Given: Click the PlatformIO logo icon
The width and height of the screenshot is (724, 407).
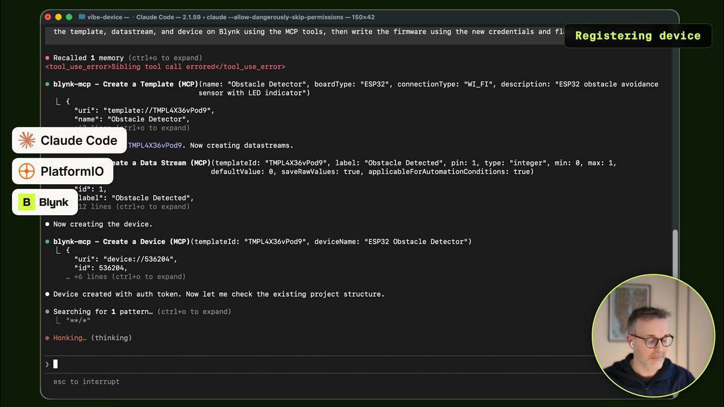Looking at the screenshot, I should tap(27, 171).
